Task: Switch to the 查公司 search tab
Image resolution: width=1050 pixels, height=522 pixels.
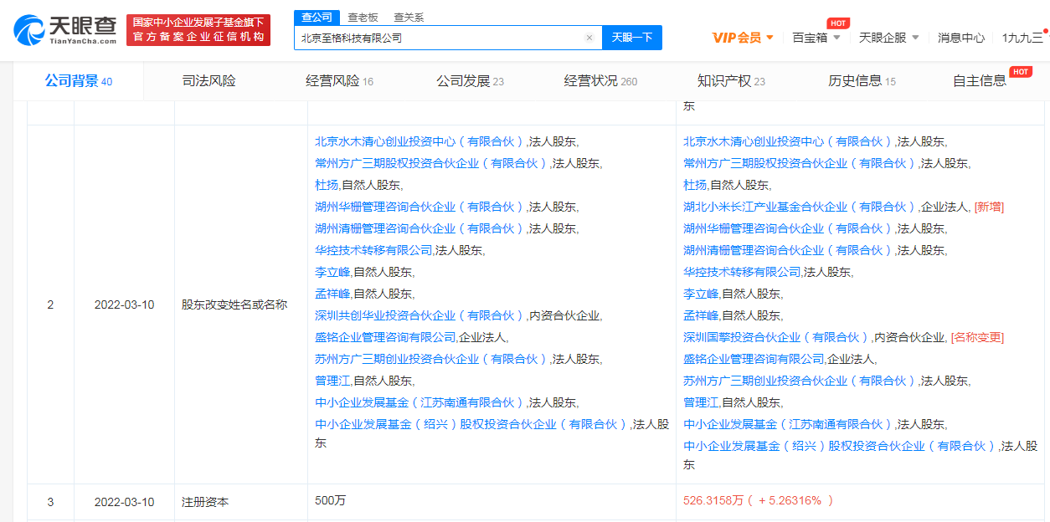Action: tap(317, 17)
